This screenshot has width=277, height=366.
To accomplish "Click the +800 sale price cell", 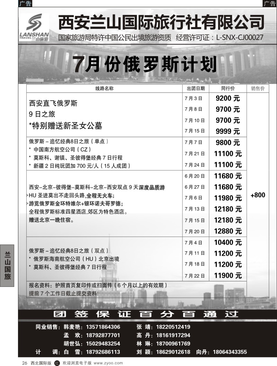I will tap(258, 195).
